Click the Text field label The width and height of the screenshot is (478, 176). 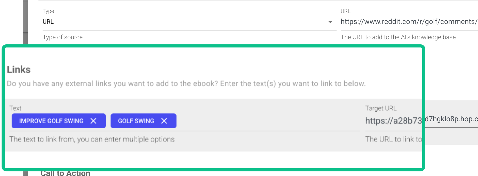(x=15, y=108)
